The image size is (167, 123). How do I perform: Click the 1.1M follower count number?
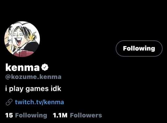(x=60, y=115)
